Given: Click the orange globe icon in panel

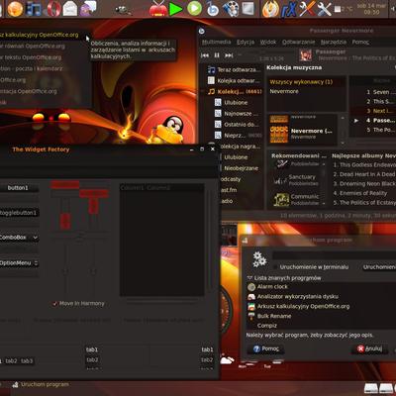Looking at the screenshot, I should [15, 9].
